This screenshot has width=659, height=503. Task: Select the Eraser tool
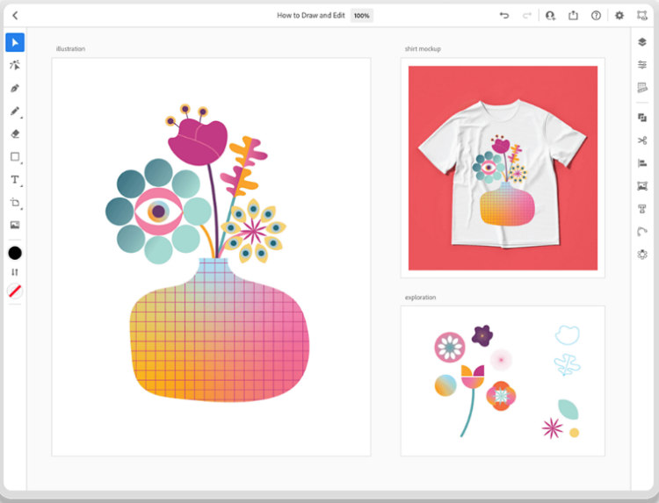(15, 133)
